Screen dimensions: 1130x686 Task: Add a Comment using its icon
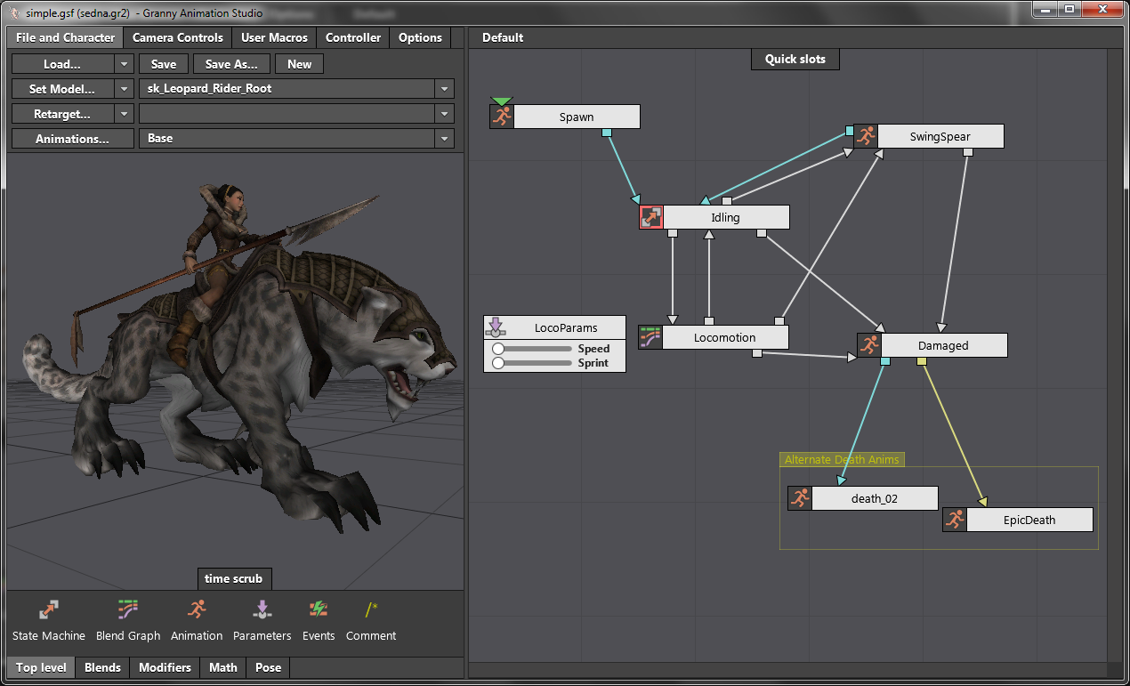pos(371,610)
